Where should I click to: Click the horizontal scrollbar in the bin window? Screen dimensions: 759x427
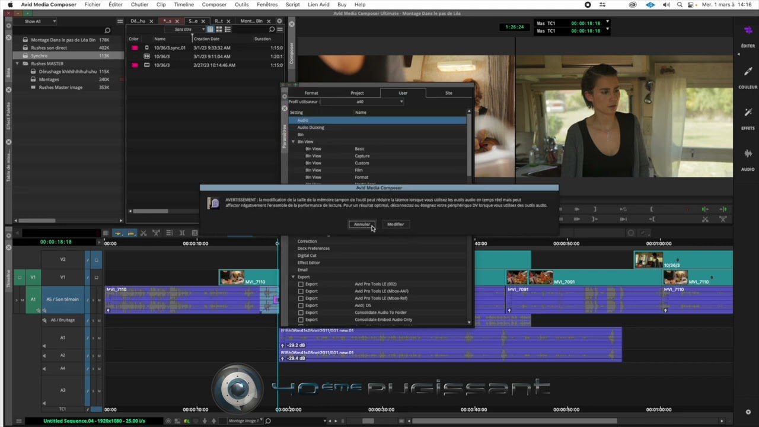tap(150, 211)
